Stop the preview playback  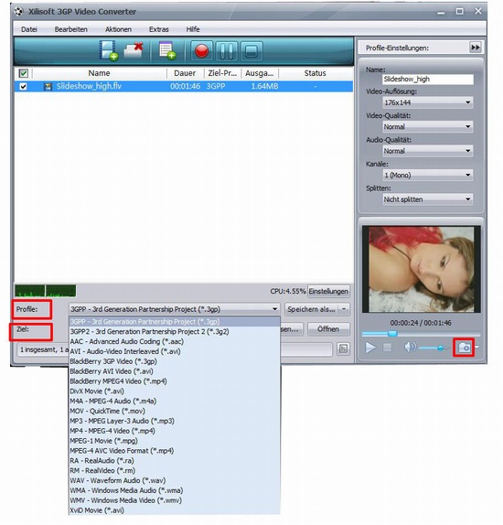pos(388,348)
